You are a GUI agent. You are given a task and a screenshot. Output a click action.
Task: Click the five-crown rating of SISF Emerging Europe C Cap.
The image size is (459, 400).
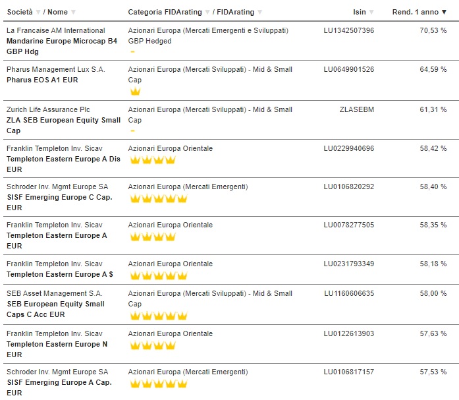tap(158, 198)
